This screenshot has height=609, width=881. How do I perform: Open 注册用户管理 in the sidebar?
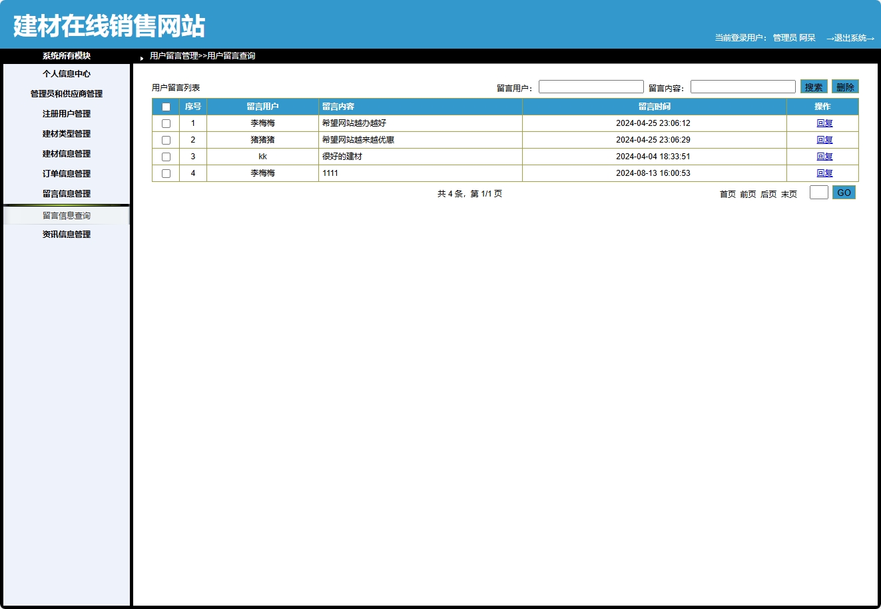pos(67,114)
